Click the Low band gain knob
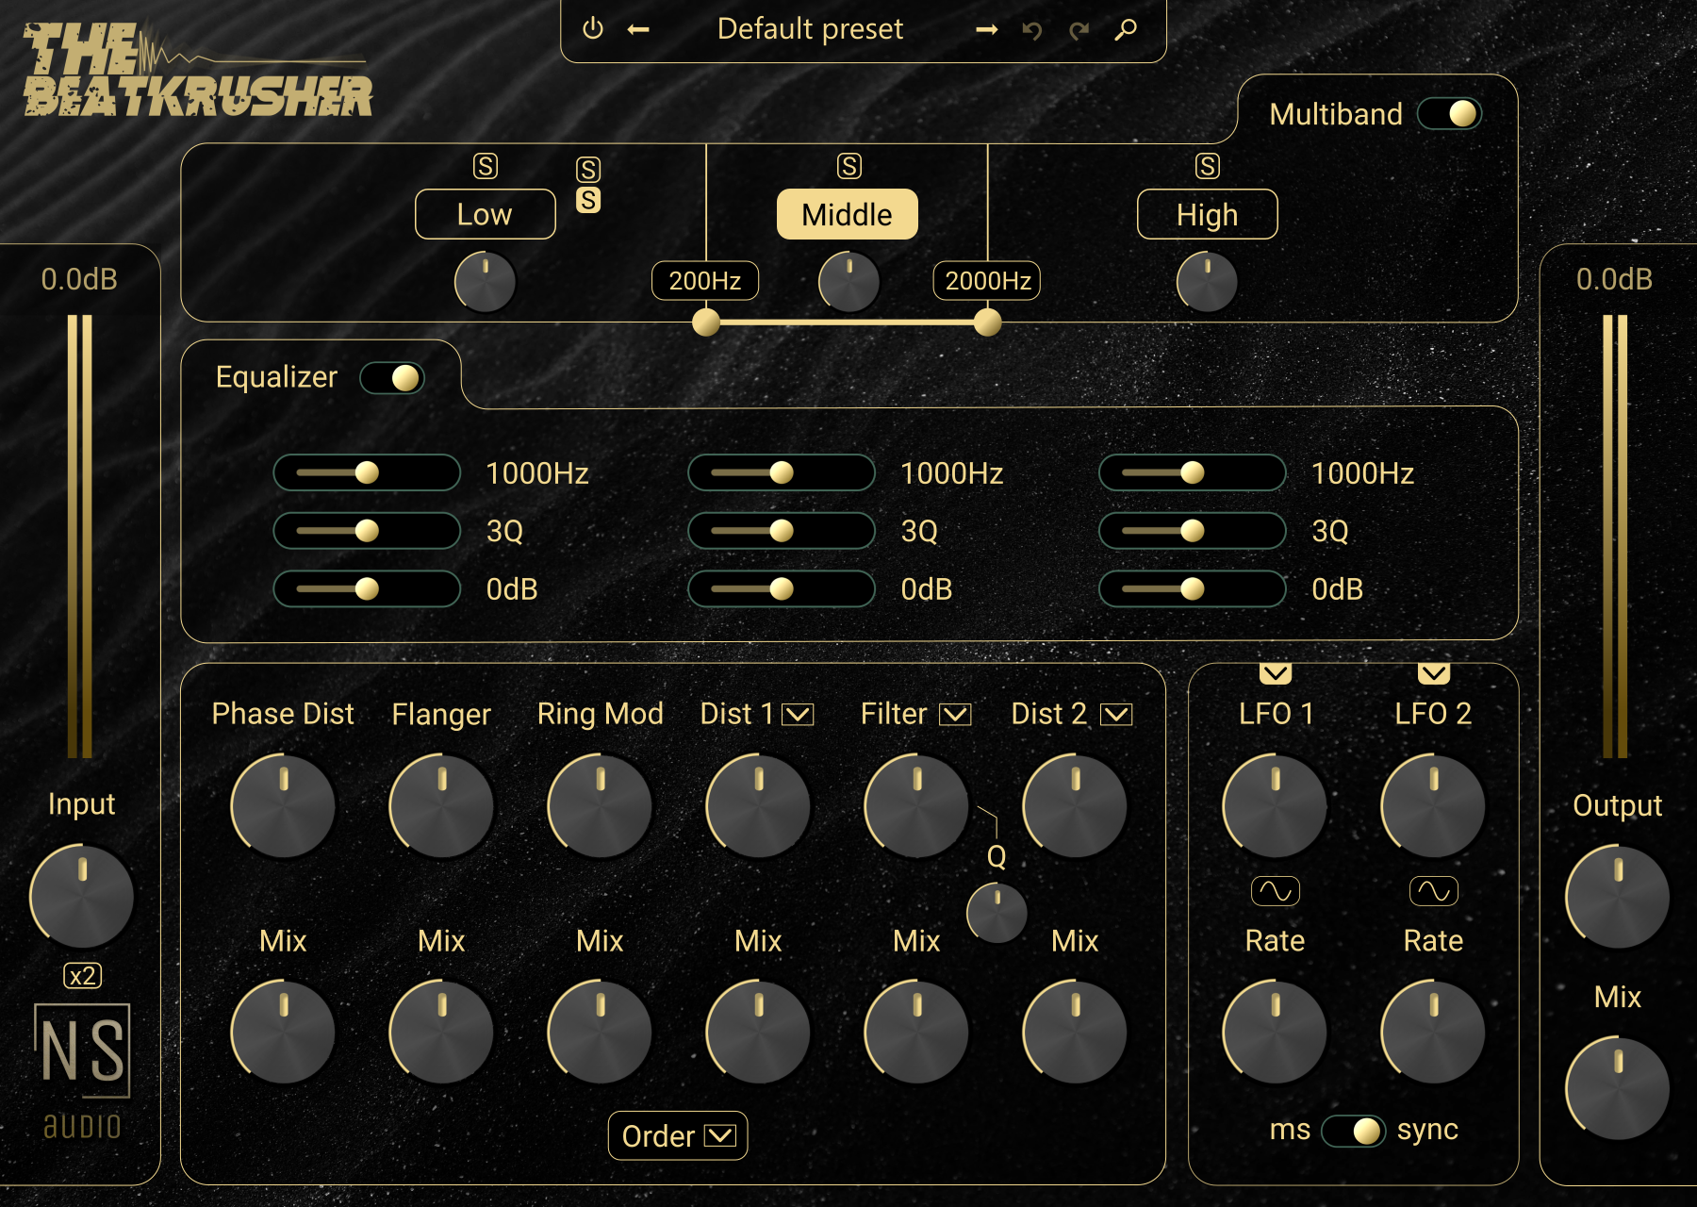1697x1207 pixels. click(486, 282)
